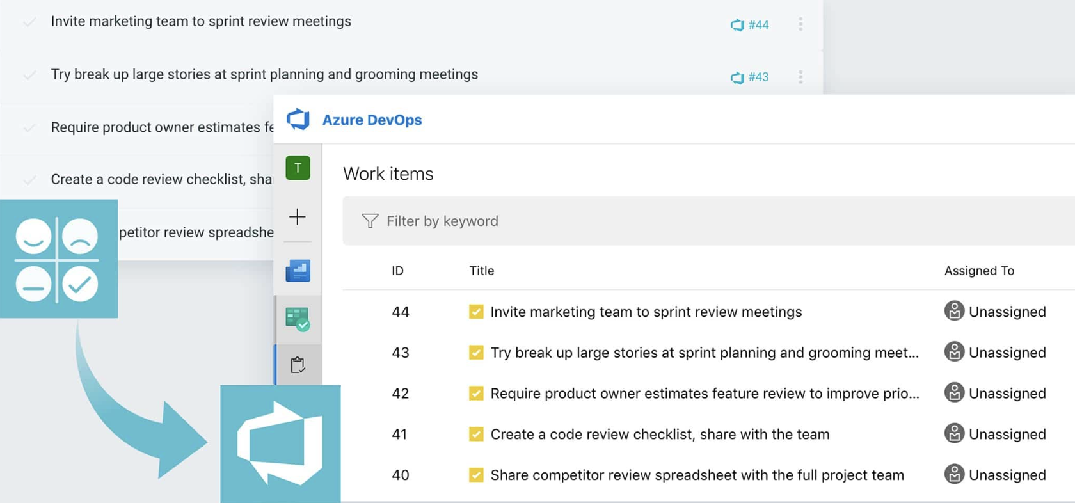Toggle checkmark for Create a code review checklist action
The height and width of the screenshot is (503, 1075).
pyautogui.click(x=29, y=180)
